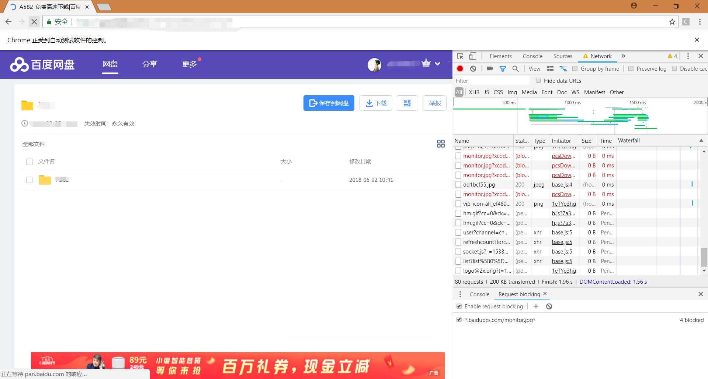Add a new request blocking pattern
The height and width of the screenshot is (379, 708).
click(x=536, y=306)
